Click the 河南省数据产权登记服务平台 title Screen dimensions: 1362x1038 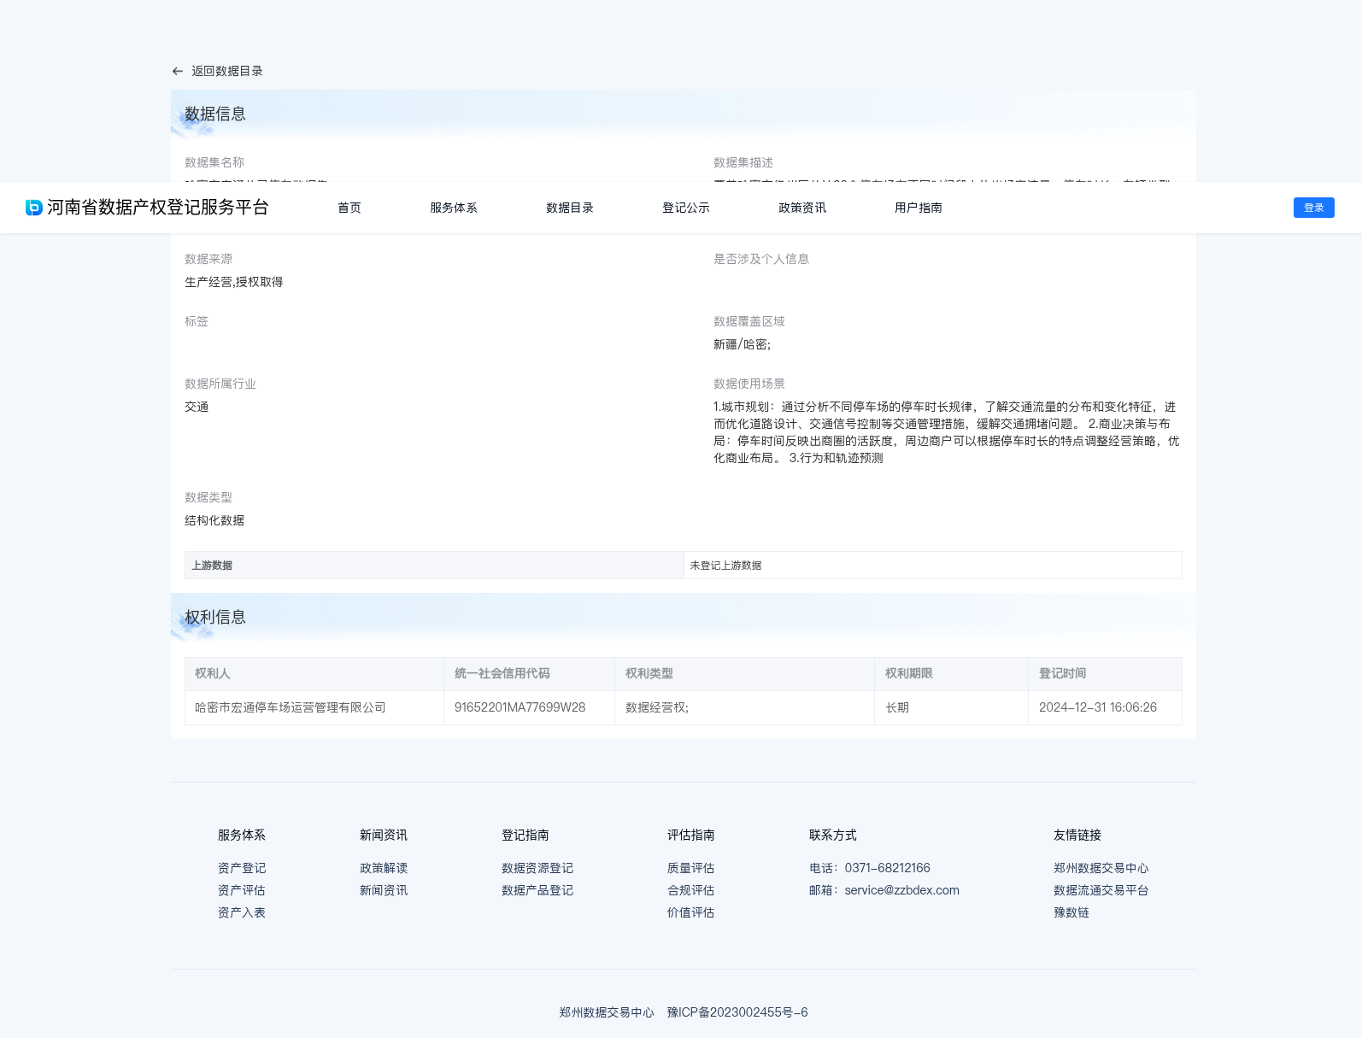click(x=158, y=208)
